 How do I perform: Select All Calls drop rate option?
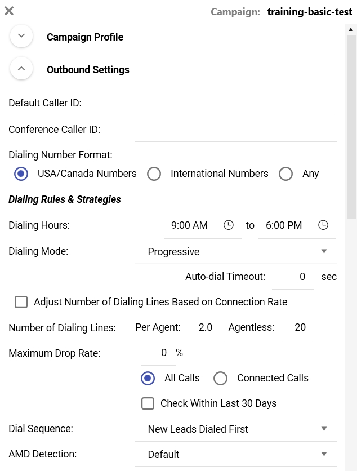(148, 378)
